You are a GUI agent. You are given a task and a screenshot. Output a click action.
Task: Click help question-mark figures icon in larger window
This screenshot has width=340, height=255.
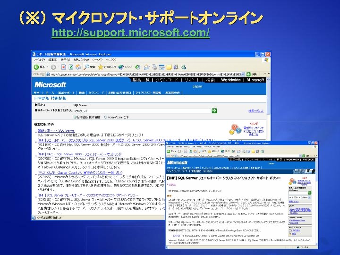[x=235, y=129]
